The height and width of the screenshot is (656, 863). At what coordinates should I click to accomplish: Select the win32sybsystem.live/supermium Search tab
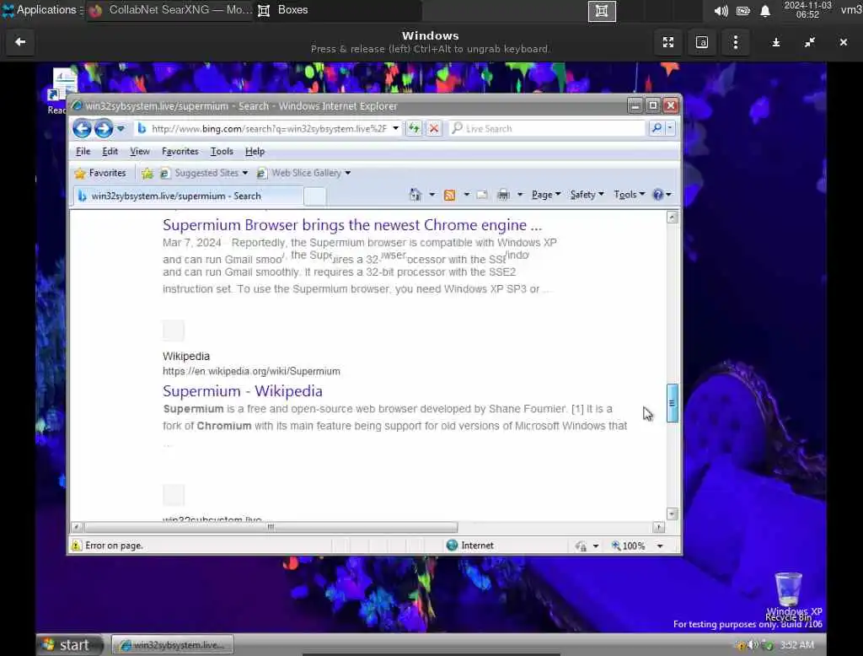[187, 196]
